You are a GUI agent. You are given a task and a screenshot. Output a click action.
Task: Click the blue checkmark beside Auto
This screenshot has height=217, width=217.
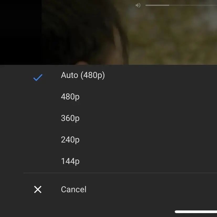coord(38,77)
